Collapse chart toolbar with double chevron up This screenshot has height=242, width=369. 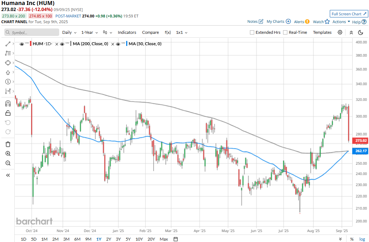pos(351,32)
